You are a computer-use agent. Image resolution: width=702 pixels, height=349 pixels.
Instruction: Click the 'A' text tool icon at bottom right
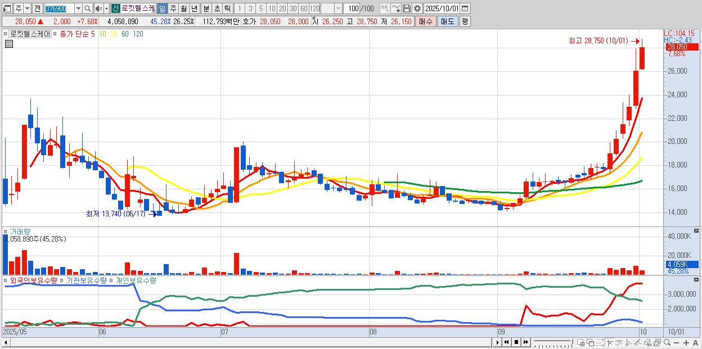click(695, 342)
